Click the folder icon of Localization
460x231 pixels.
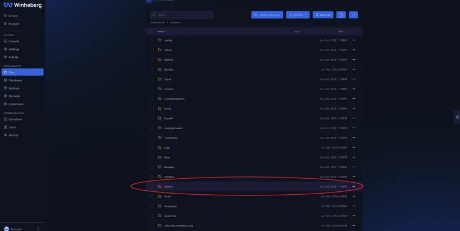[x=160, y=137]
